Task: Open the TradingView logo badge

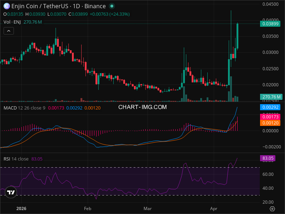Action: [11, 192]
